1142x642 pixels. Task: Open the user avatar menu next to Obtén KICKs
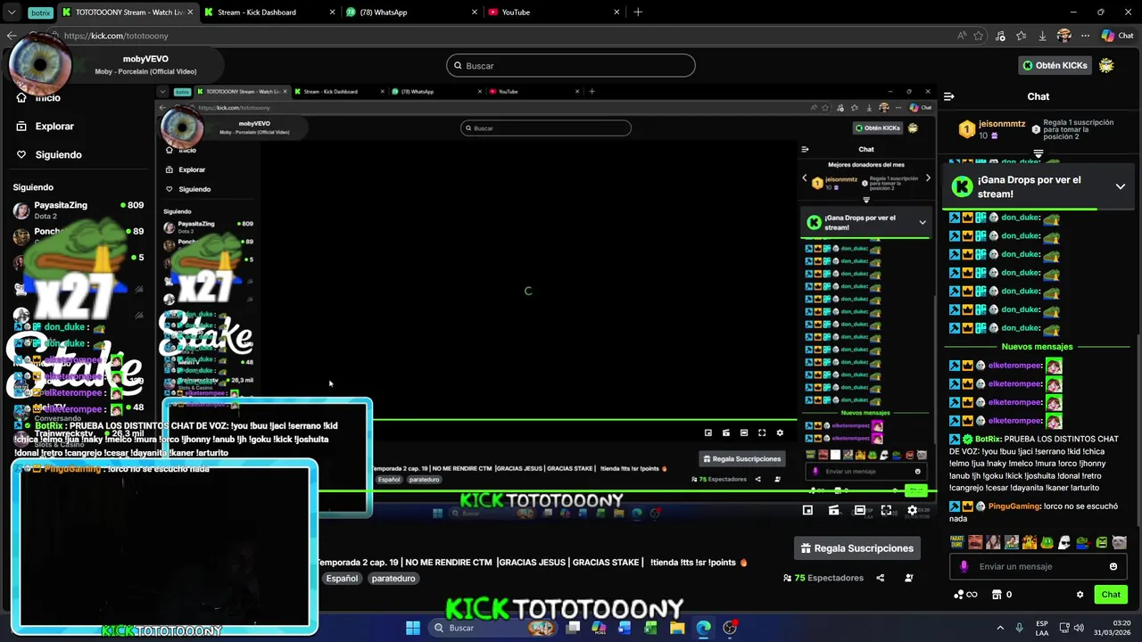coord(1107,65)
